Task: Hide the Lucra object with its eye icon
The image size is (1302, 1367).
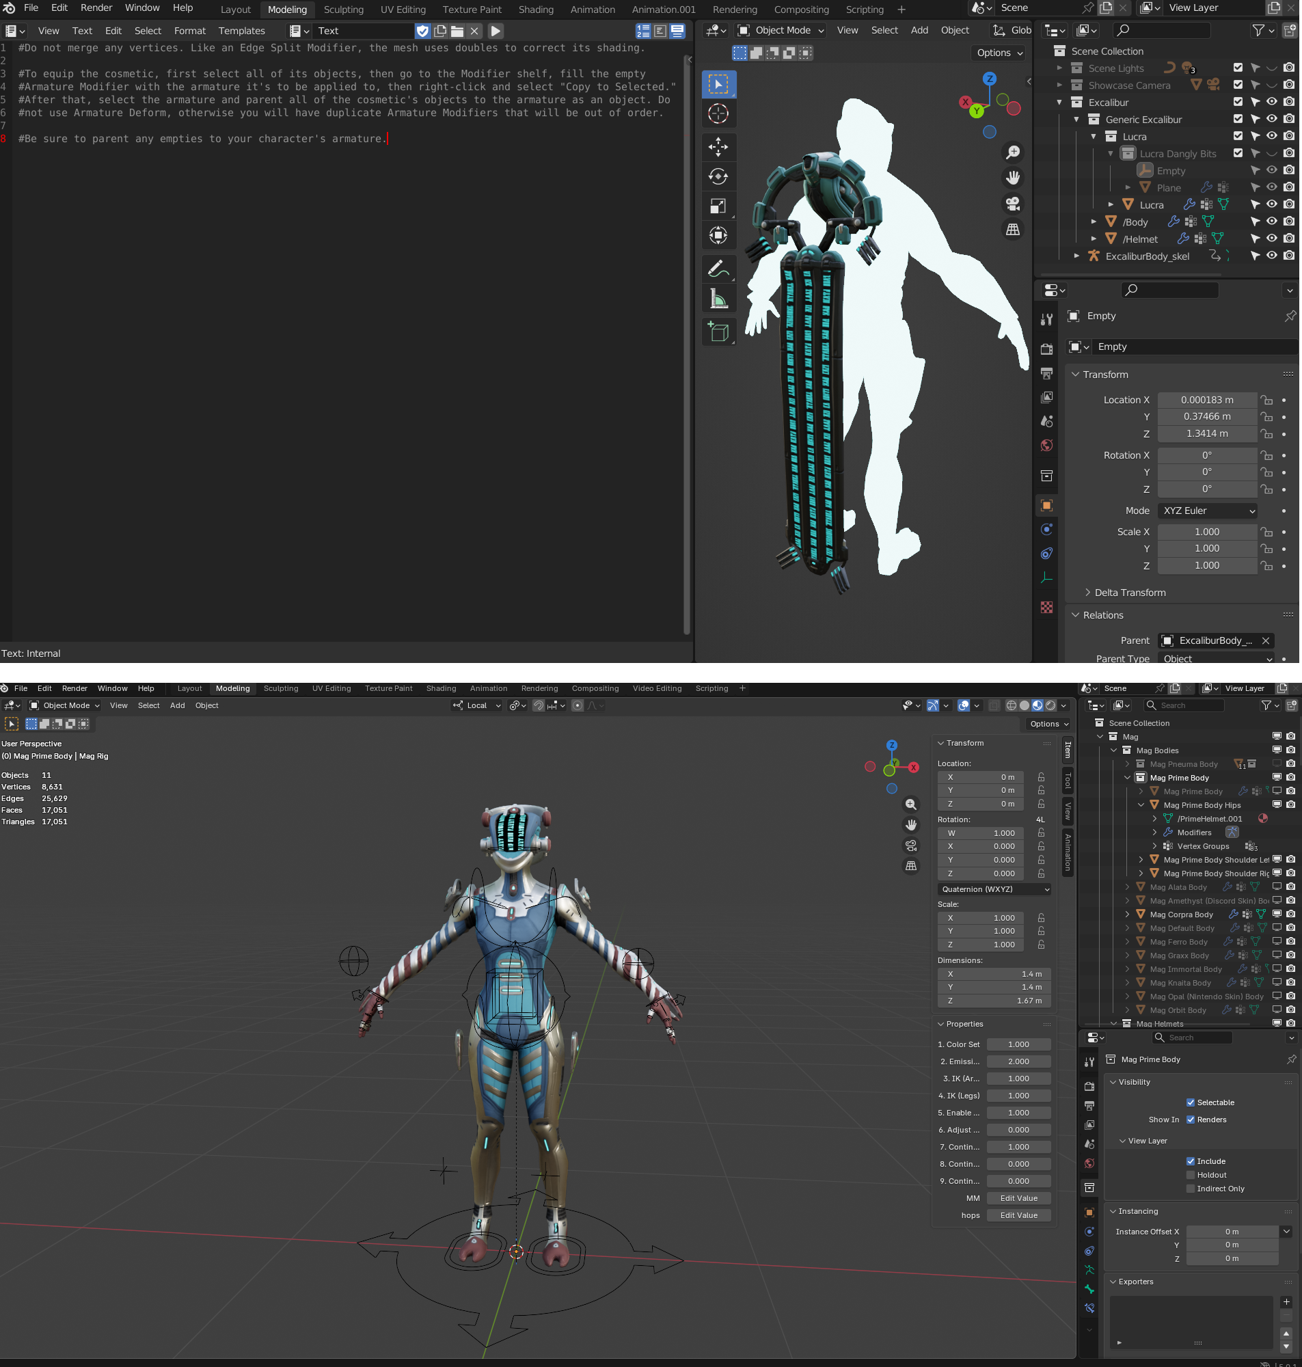Action: [1271, 204]
